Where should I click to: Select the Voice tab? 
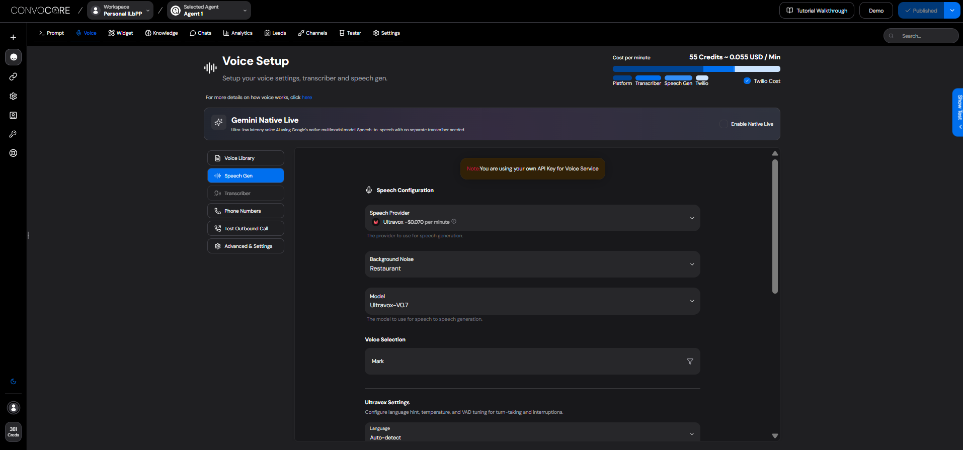pyautogui.click(x=86, y=33)
